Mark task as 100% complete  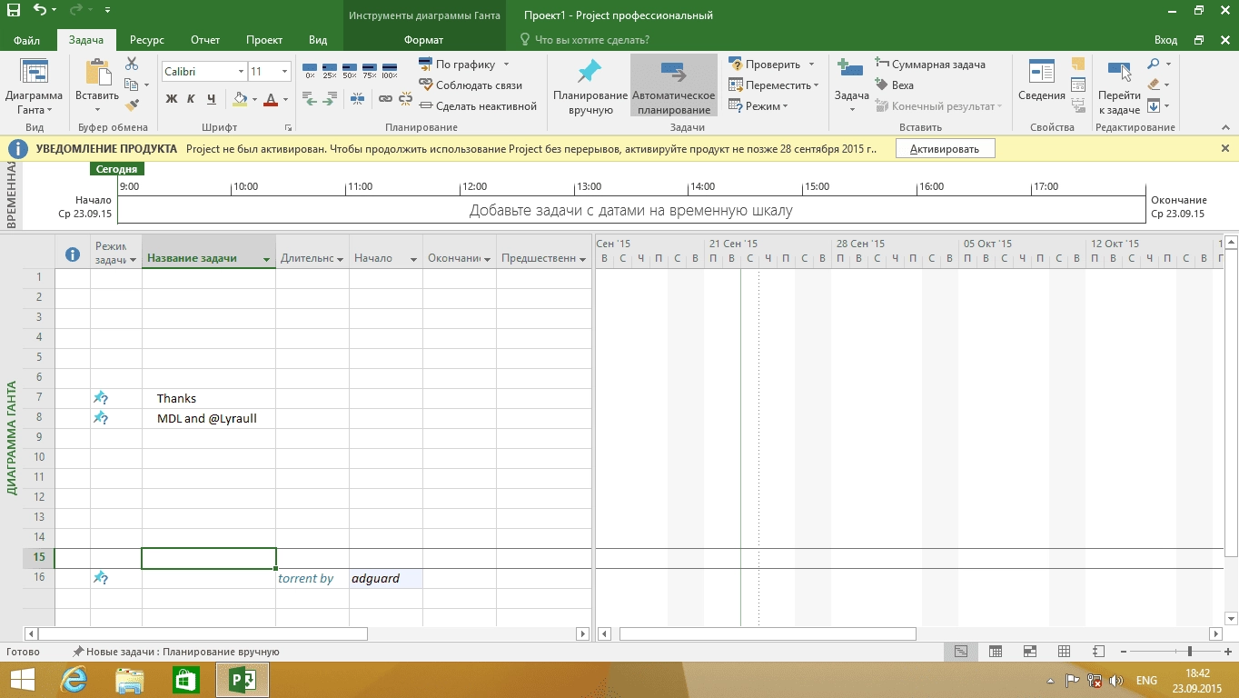pyautogui.click(x=390, y=71)
